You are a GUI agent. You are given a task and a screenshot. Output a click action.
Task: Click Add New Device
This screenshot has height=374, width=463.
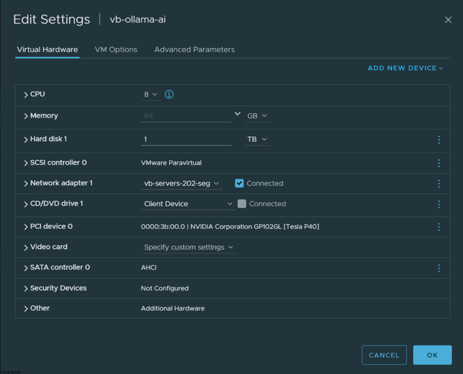pyautogui.click(x=405, y=68)
